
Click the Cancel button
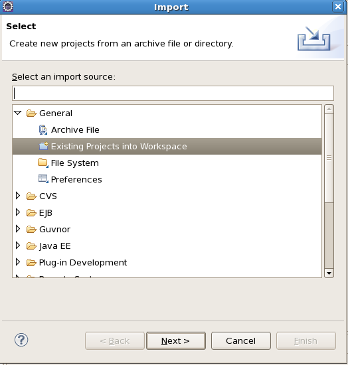click(x=241, y=341)
